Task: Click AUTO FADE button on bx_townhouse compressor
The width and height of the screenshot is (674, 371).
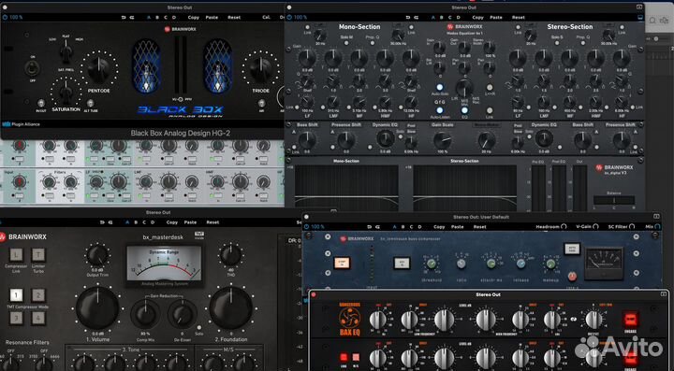Action: click(x=572, y=249)
